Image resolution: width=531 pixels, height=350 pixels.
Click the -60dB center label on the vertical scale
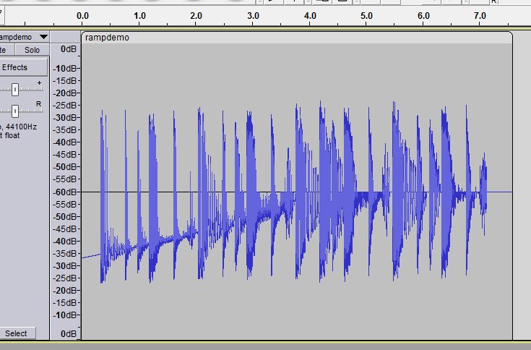[x=68, y=192]
